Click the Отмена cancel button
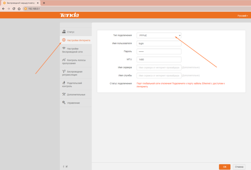Screen dimensions: 251x170 coord(239,167)
